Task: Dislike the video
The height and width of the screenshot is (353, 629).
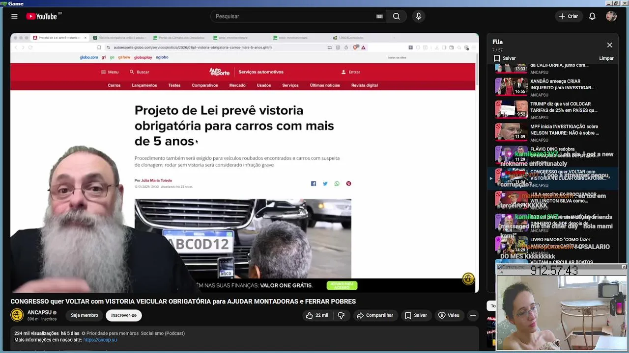Action: click(x=342, y=315)
